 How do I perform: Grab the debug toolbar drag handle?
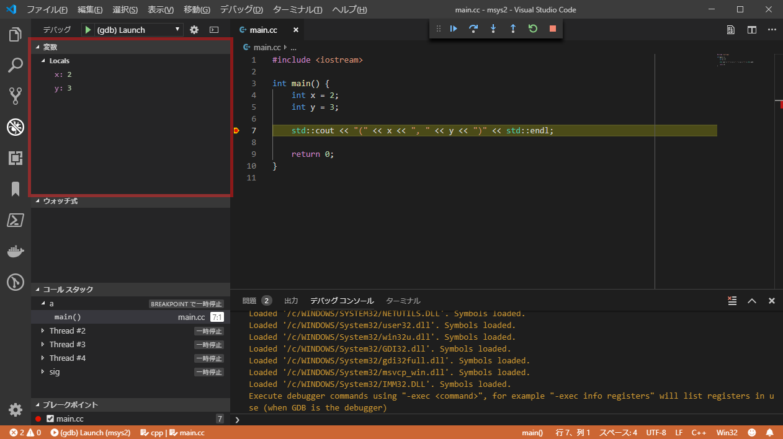point(439,29)
